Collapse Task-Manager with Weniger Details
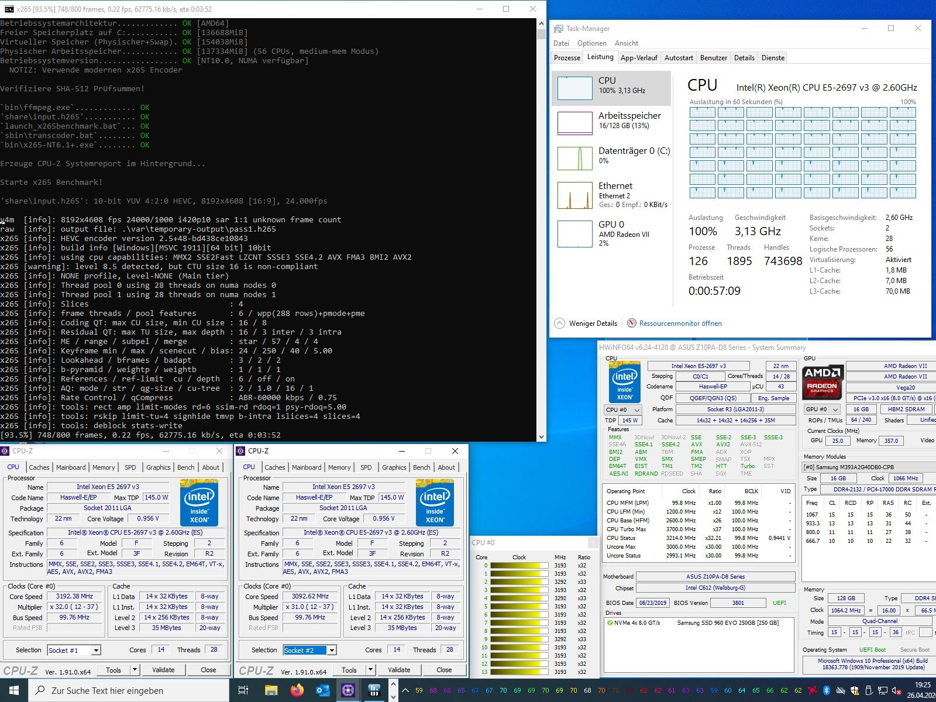The width and height of the screenshot is (936, 702). [586, 323]
